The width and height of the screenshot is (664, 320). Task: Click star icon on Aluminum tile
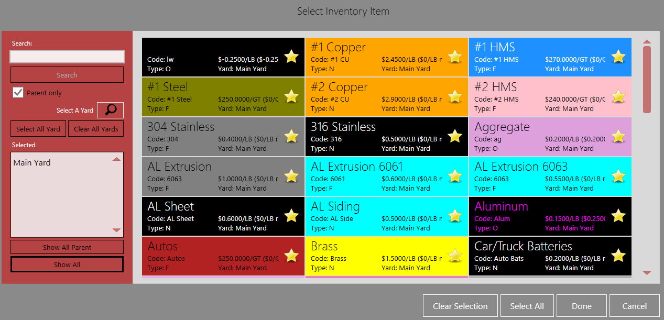(x=618, y=216)
